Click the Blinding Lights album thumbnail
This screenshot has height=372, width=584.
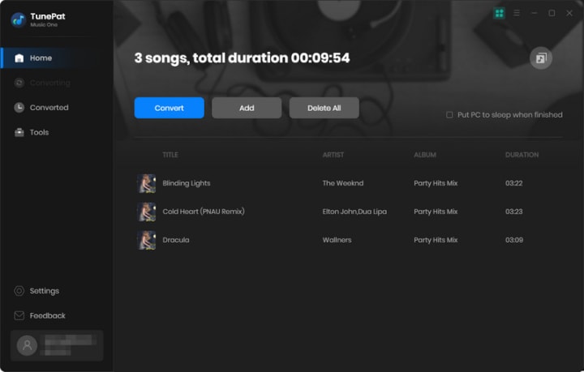point(146,183)
